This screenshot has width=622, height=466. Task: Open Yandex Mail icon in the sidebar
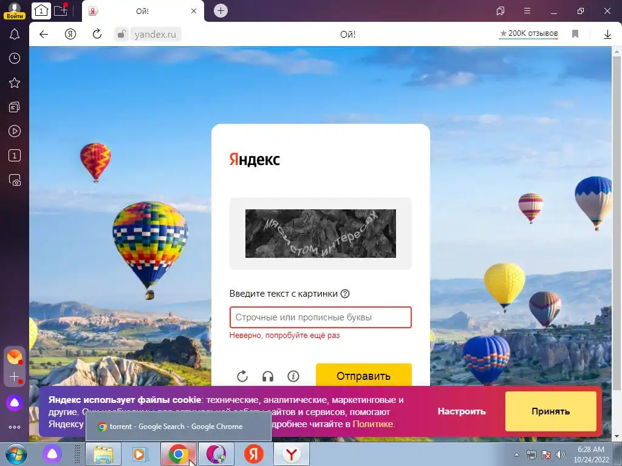(x=15, y=357)
